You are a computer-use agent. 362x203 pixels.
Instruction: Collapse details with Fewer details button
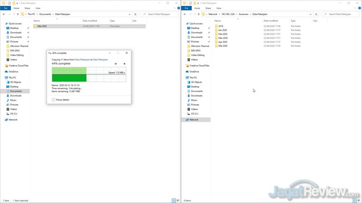61,100
